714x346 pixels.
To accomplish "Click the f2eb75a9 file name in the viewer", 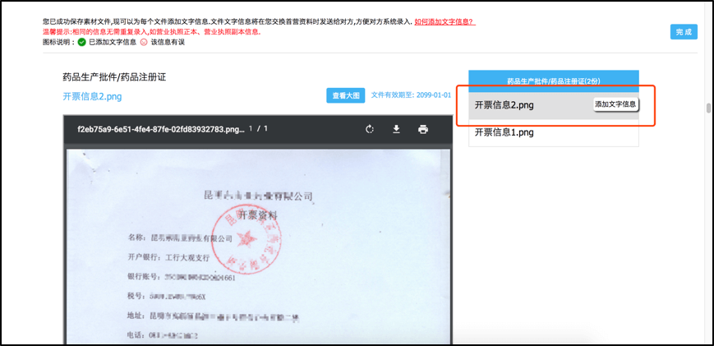I will click(161, 129).
